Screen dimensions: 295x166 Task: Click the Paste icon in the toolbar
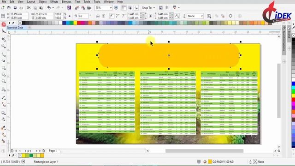41,8
